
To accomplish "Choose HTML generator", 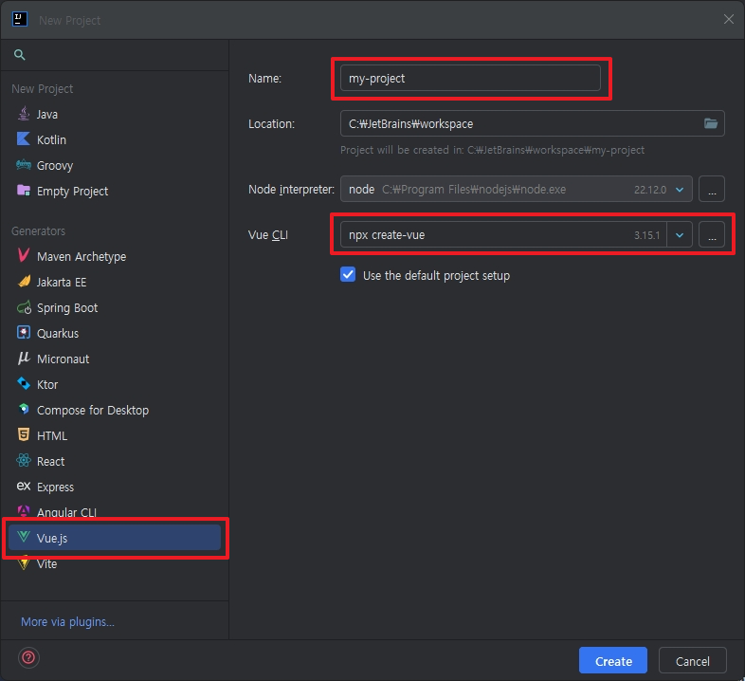I will (x=115, y=436).
